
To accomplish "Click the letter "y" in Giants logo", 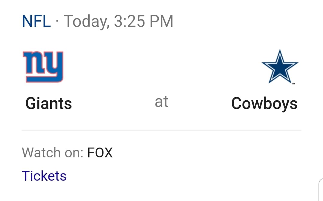I will click(54, 66).
